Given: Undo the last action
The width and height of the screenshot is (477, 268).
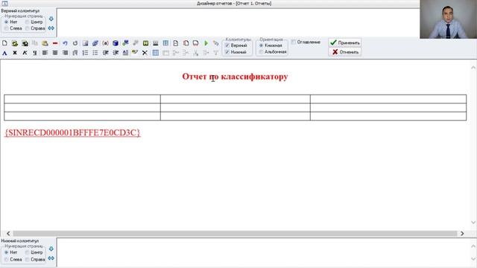Looking at the screenshot, I should [x=65, y=43].
